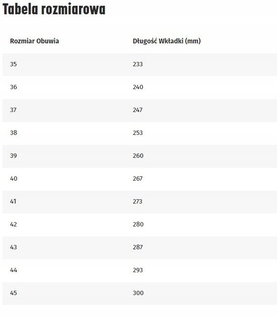This screenshot has width=277, height=317.
Task: Click insole length 280 value
Action: point(138,224)
